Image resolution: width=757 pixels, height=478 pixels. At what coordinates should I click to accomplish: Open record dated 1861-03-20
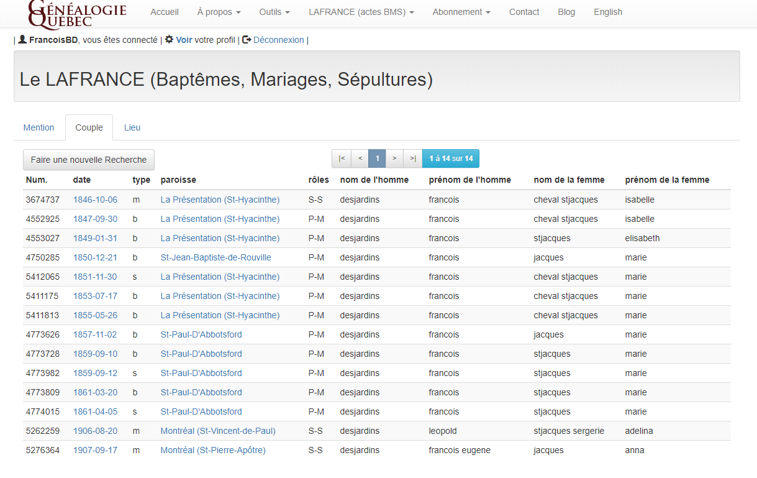(x=95, y=392)
